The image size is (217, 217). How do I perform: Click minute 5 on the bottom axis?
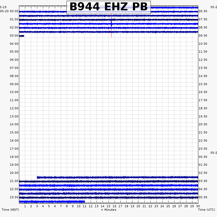click(49, 206)
